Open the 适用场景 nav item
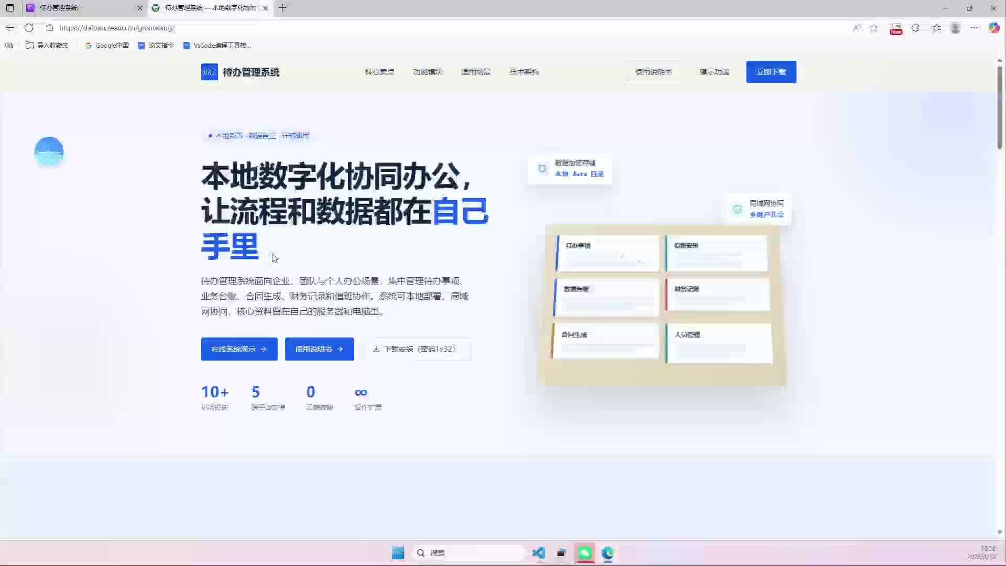 [476, 72]
